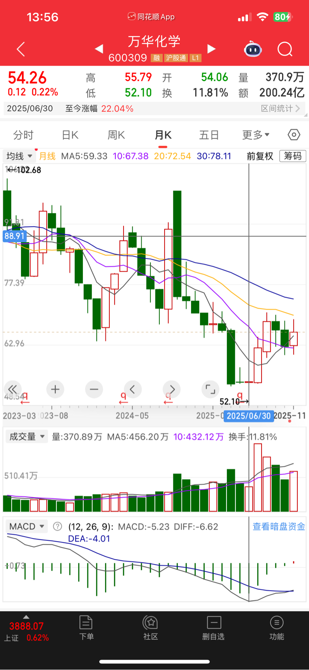Tap the 上证 3888.07 index value
Image resolution: width=309 pixels, height=670 pixels.
pos(27,626)
